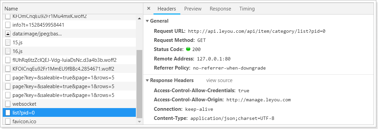Click the file icon of selected list?pid=0 row

coord(8,113)
